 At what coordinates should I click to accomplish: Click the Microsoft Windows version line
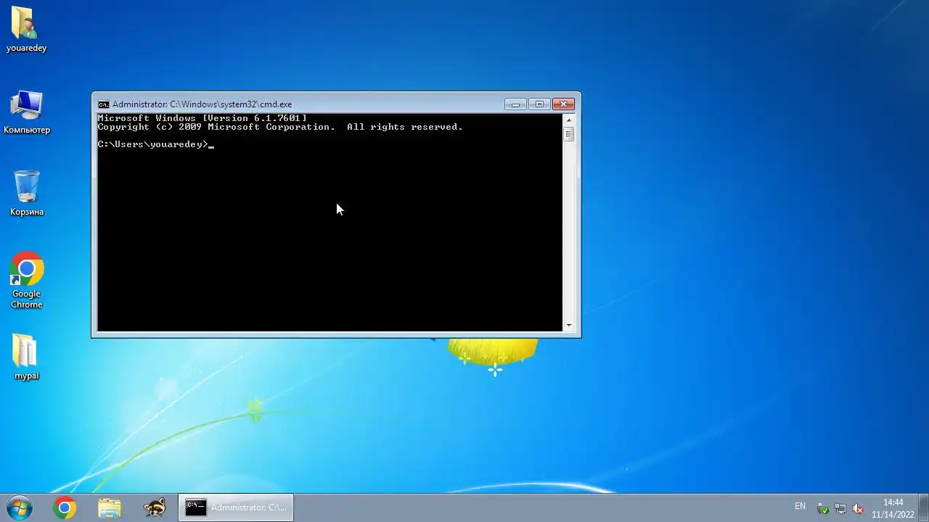click(x=202, y=118)
